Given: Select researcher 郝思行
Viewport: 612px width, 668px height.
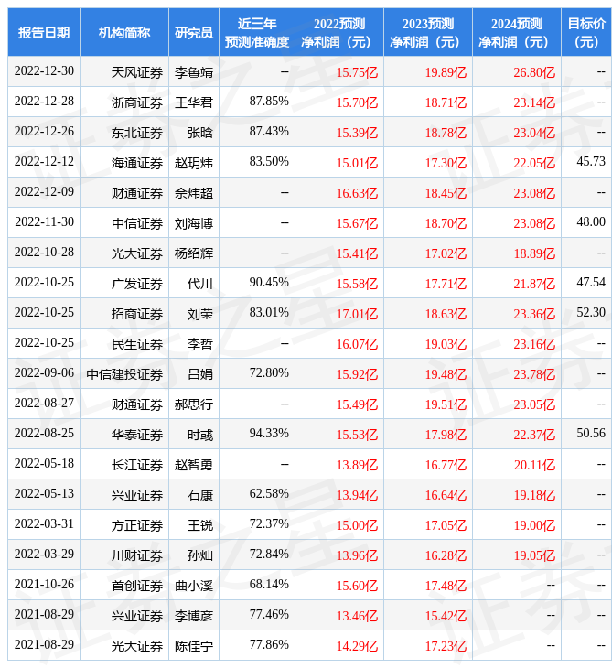Looking at the screenshot, I should point(194,404).
